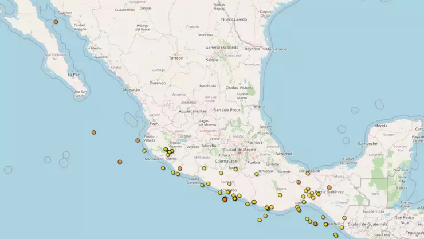Click the Veracruz city label
424x239 pixels.
coord(284,154)
